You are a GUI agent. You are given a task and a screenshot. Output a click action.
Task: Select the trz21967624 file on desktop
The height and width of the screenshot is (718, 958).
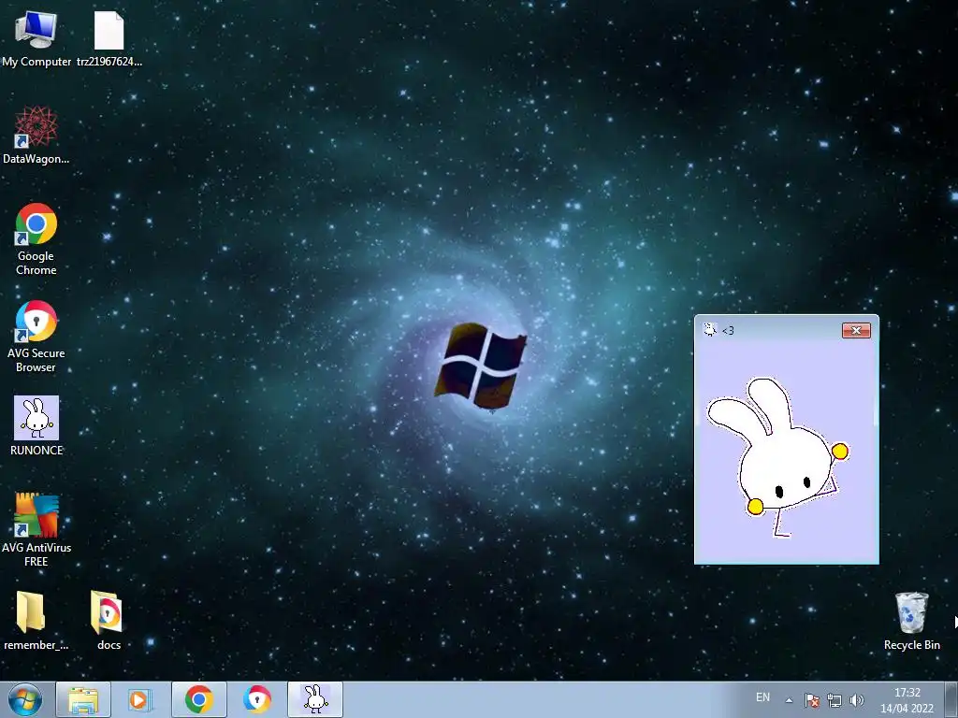point(109,38)
